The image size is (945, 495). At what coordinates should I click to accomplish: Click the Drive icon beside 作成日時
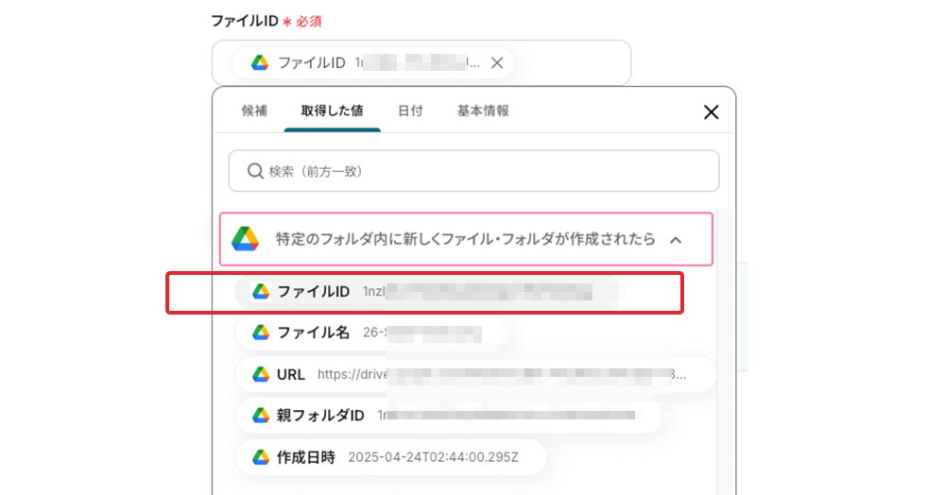pos(261,457)
